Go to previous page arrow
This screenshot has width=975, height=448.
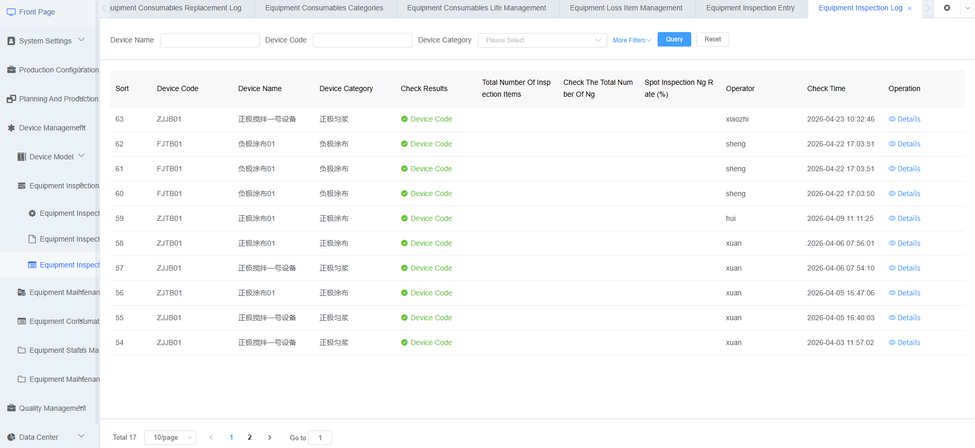(211, 438)
